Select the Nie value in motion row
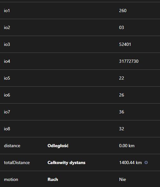 pos(122,179)
